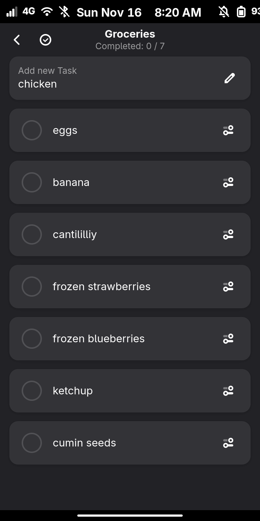
Task: Tap the back arrow icon
Action: click(x=17, y=40)
